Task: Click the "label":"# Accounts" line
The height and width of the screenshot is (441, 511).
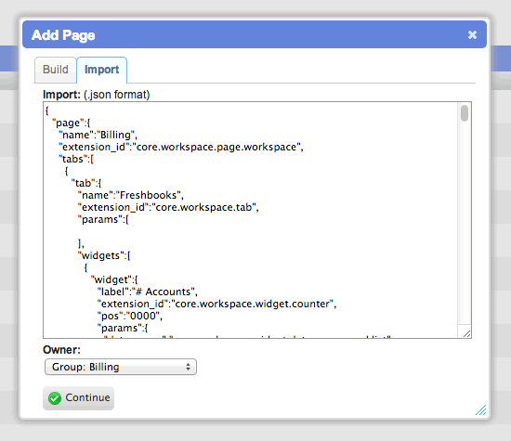Action: click(148, 292)
